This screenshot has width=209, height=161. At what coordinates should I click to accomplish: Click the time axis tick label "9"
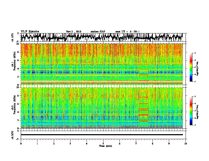[169, 144]
